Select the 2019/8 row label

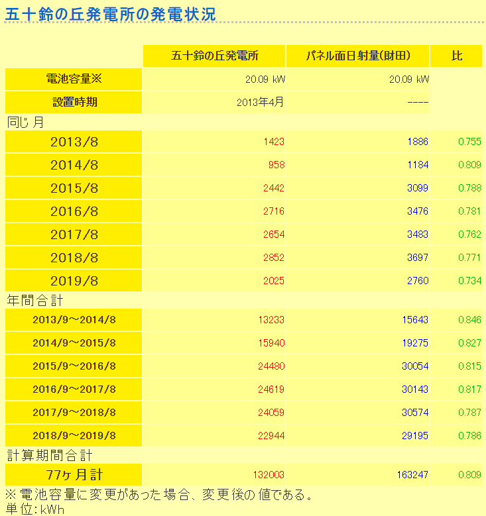[74, 281]
